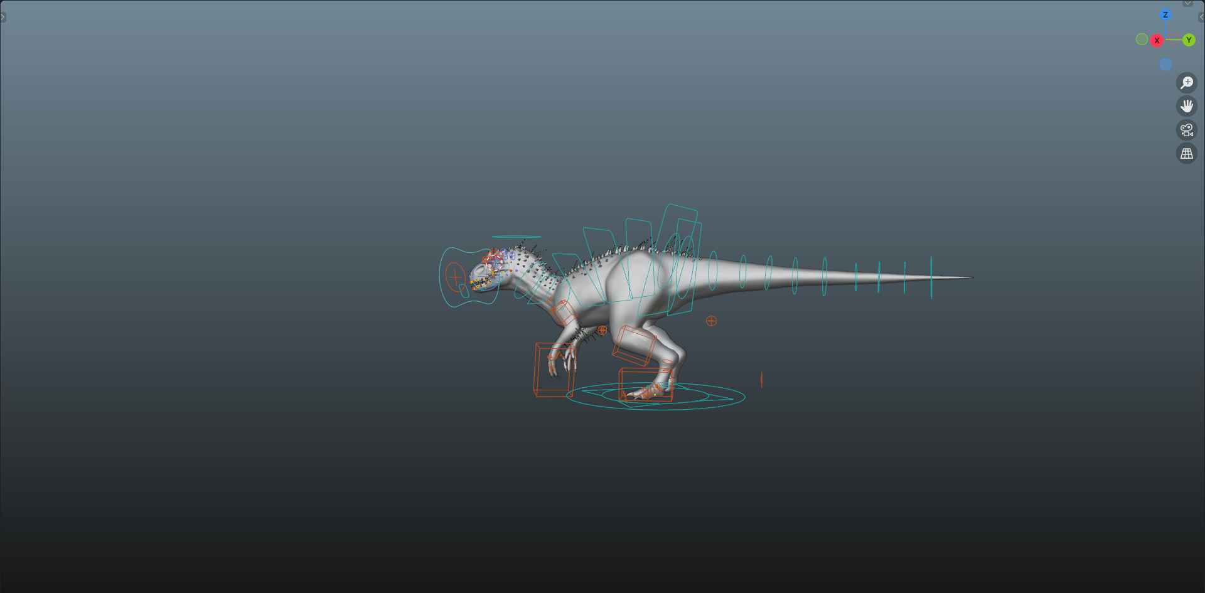Snap view to the negative Y axis circle
Screen dimensions: 1205x593
point(1142,40)
